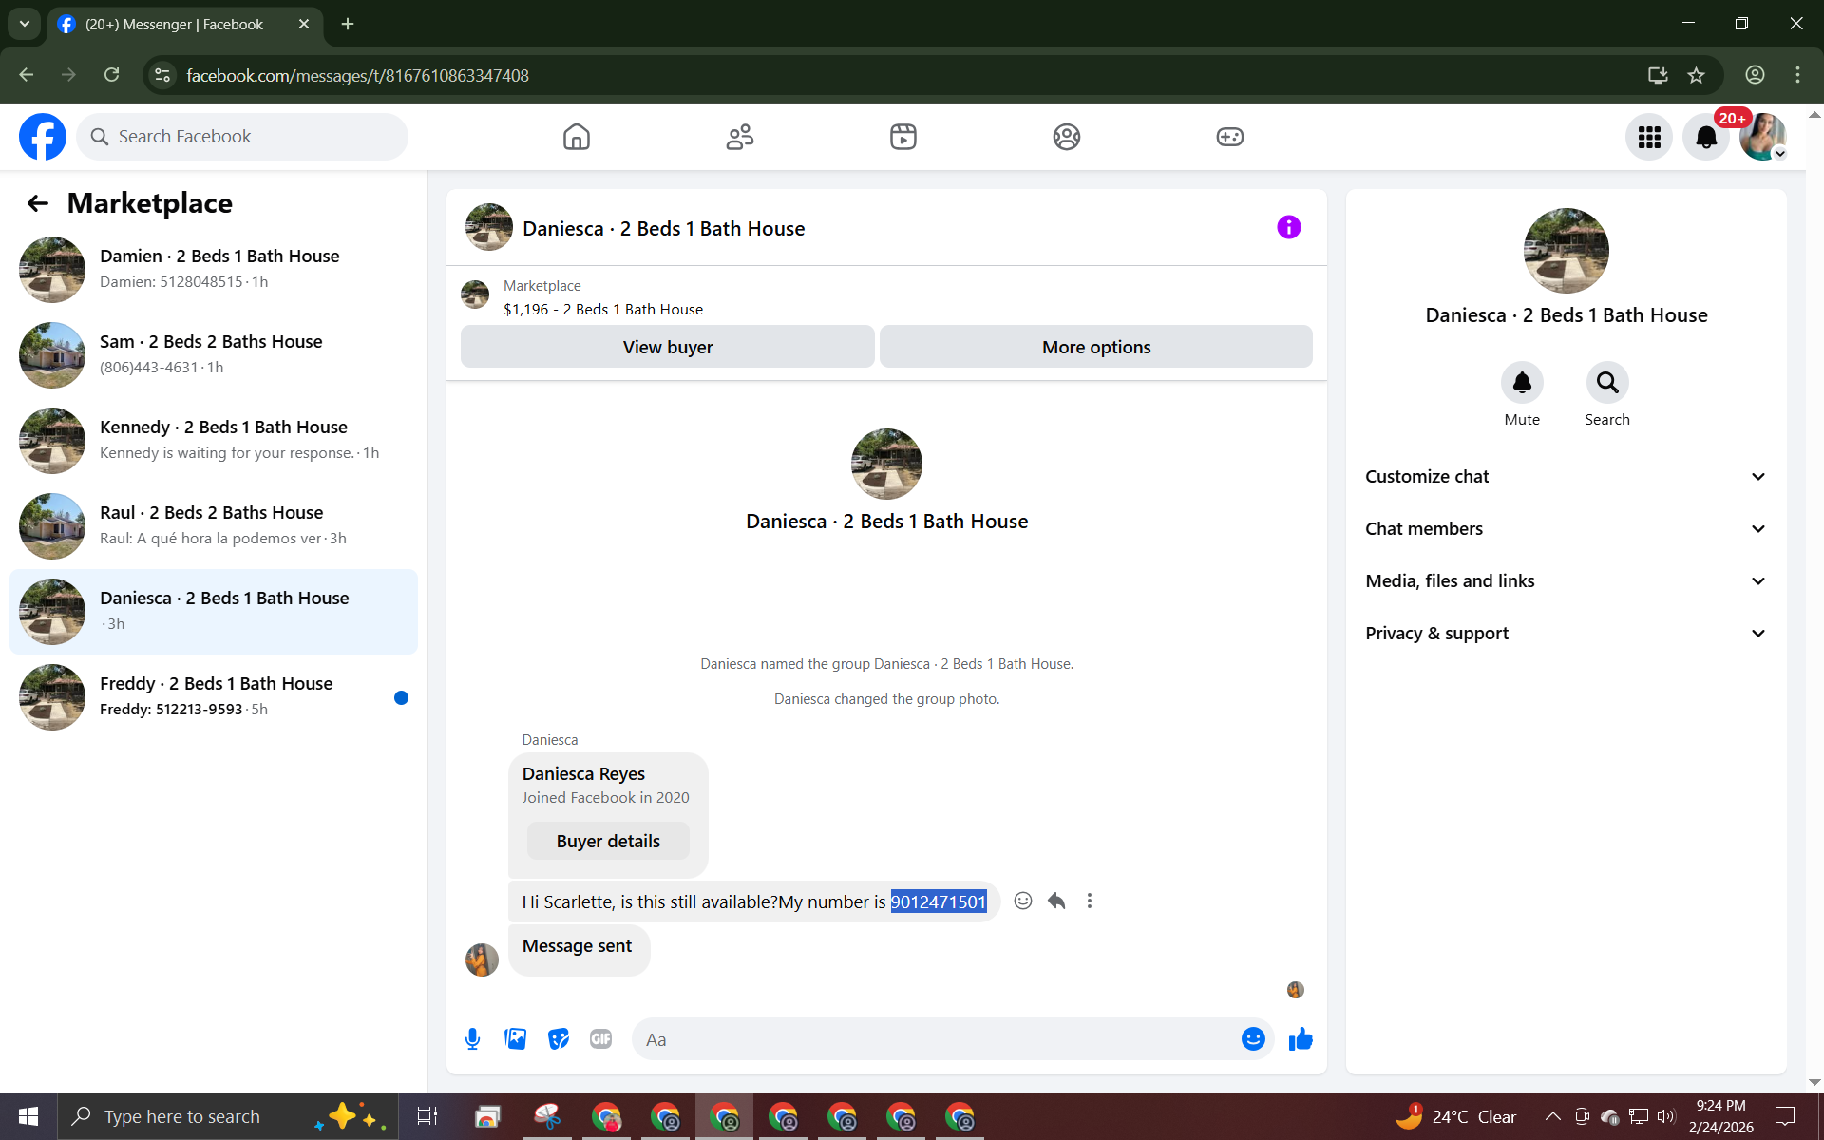The image size is (1824, 1140).
Task: React to Daniesca's message with emoji icon
Action: pos(1022,901)
